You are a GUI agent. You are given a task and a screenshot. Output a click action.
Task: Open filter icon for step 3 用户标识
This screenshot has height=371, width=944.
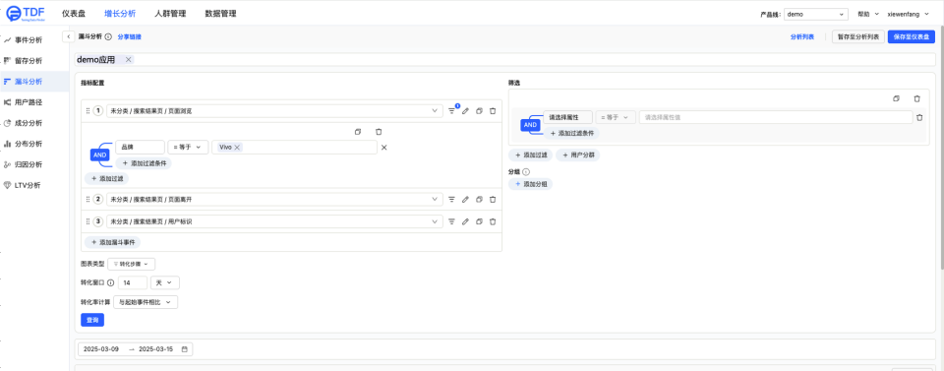click(x=451, y=221)
